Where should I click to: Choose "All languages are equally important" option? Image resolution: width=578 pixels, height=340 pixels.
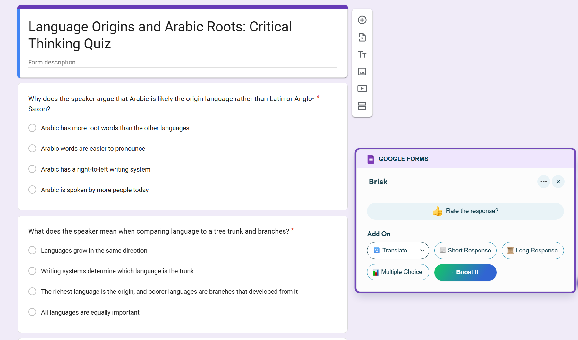coord(32,312)
